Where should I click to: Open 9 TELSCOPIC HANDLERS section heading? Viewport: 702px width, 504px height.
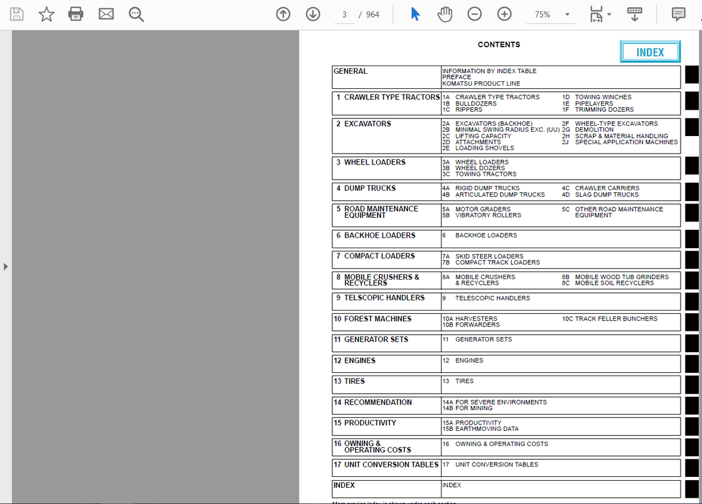pyautogui.click(x=380, y=298)
